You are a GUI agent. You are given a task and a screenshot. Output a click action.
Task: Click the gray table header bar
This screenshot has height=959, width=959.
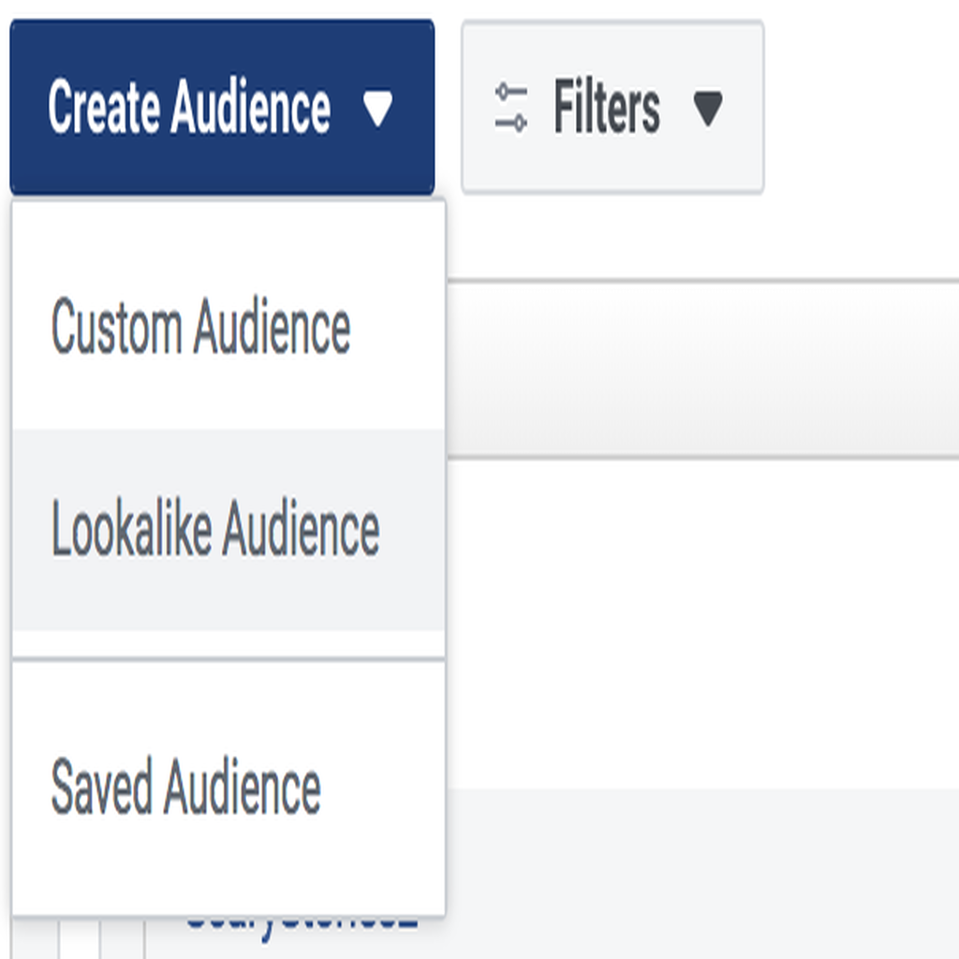[x=702, y=369]
